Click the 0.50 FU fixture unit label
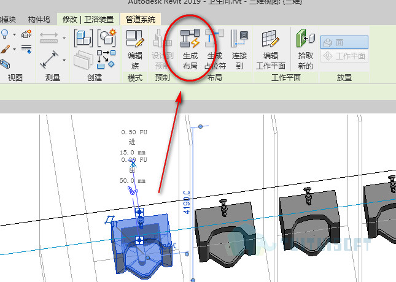 134,132
